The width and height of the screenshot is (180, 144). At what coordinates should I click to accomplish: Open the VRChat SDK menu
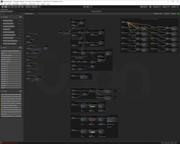point(32,4)
